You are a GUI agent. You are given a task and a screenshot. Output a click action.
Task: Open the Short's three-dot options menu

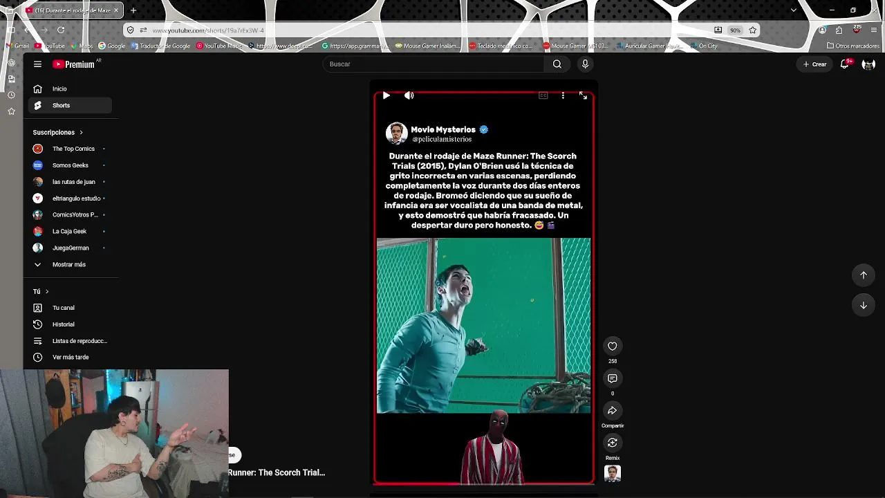[x=563, y=95]
